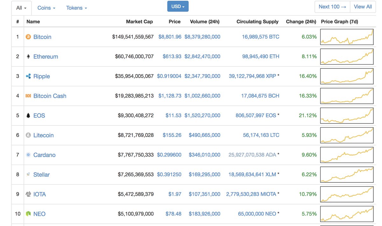
Task: Open the NEO name link
Action: [x=39, y=214]
